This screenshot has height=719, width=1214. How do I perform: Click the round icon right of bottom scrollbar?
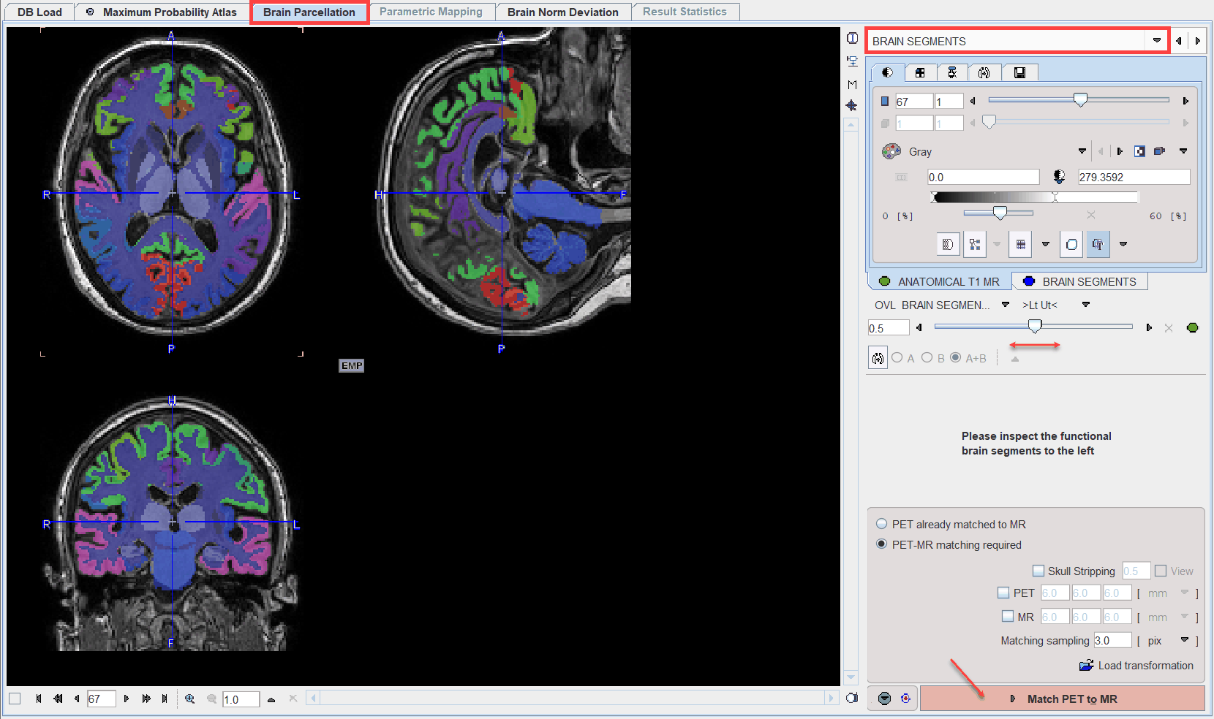click(x=851, y=698)
